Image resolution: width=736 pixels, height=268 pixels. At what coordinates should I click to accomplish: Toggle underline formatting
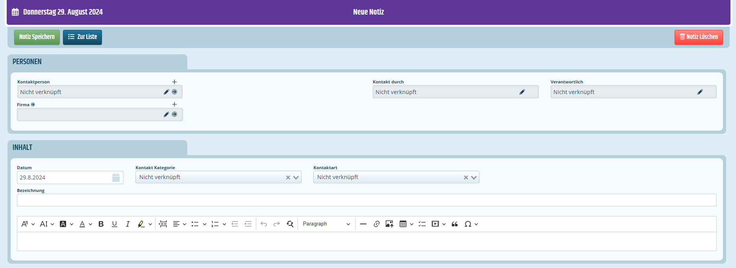115,224
